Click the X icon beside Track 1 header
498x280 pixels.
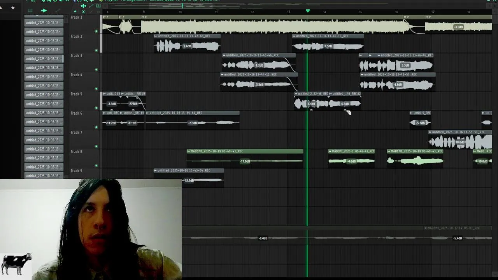pos(83,12)
